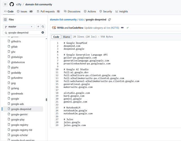Open the google-gemini file

point(19,114)
